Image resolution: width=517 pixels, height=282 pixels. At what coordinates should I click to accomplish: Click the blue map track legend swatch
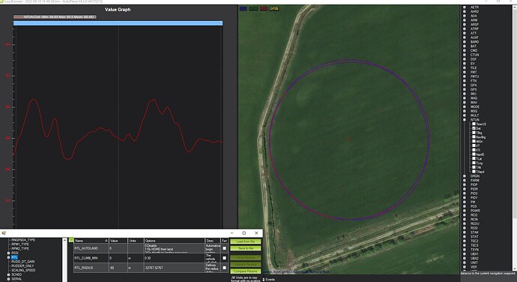pos(244,8)
